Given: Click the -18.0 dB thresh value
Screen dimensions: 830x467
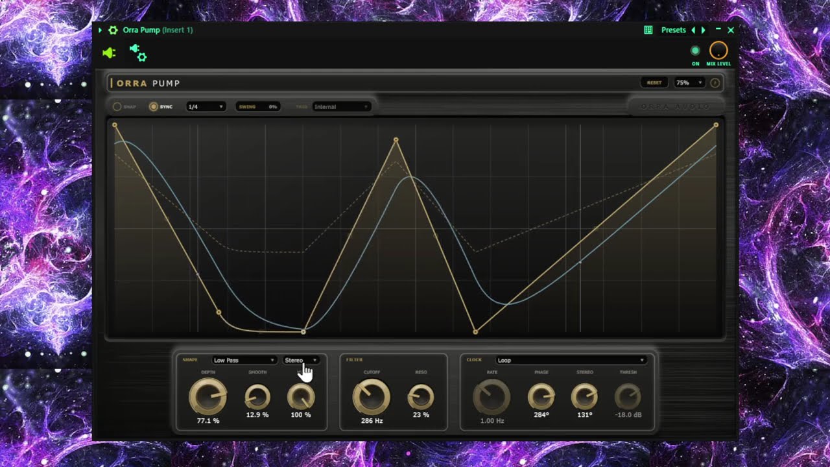Looking at the screenshot, I should [628, 414].
